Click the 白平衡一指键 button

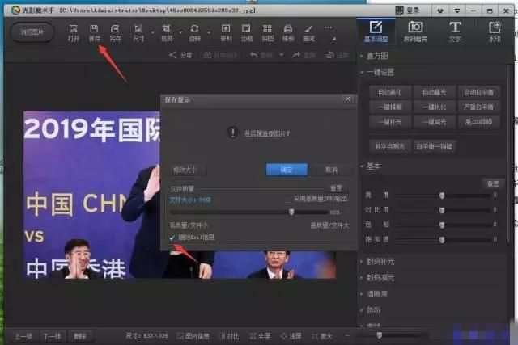coord(435,146)
